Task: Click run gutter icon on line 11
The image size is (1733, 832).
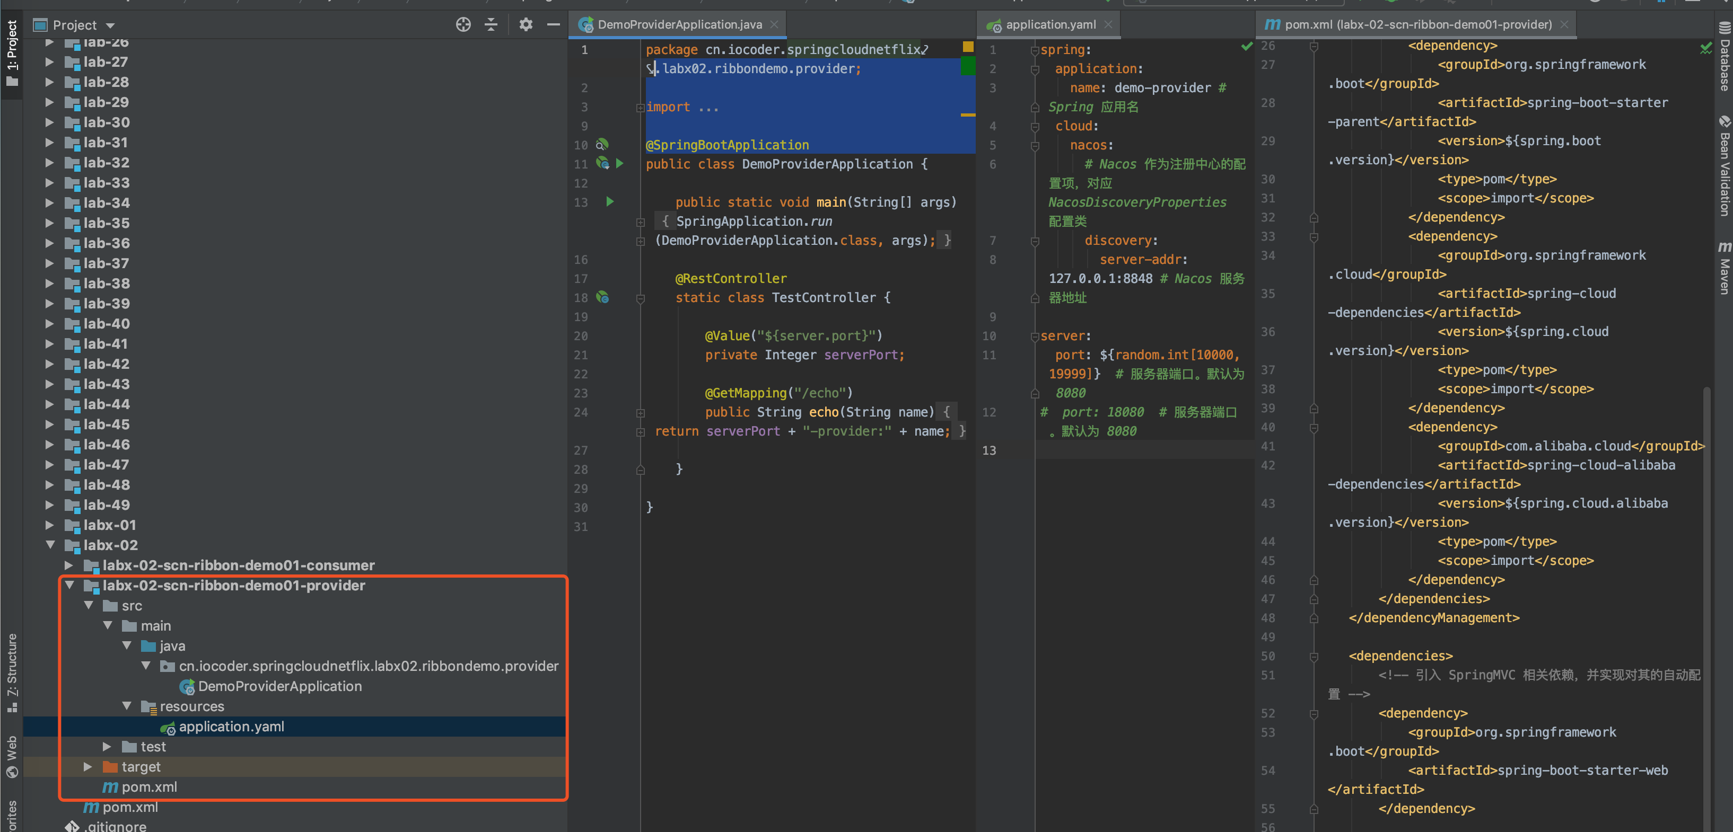Action: (619, 163)
